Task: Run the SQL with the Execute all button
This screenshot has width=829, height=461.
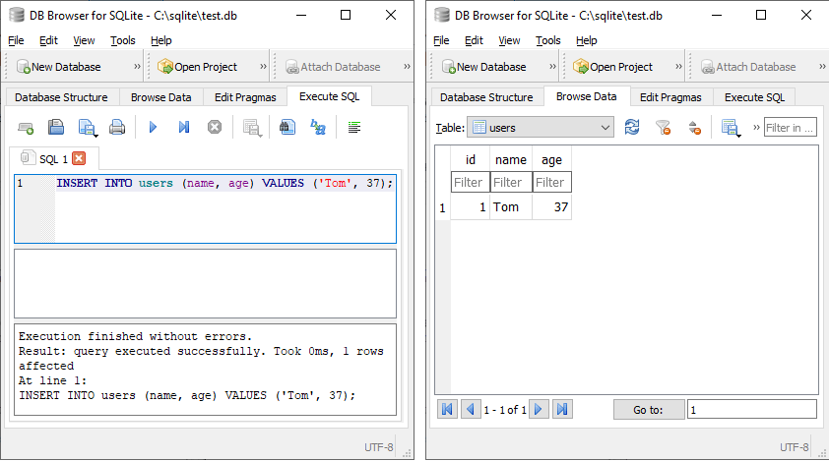Action: [x=153, y=127]
